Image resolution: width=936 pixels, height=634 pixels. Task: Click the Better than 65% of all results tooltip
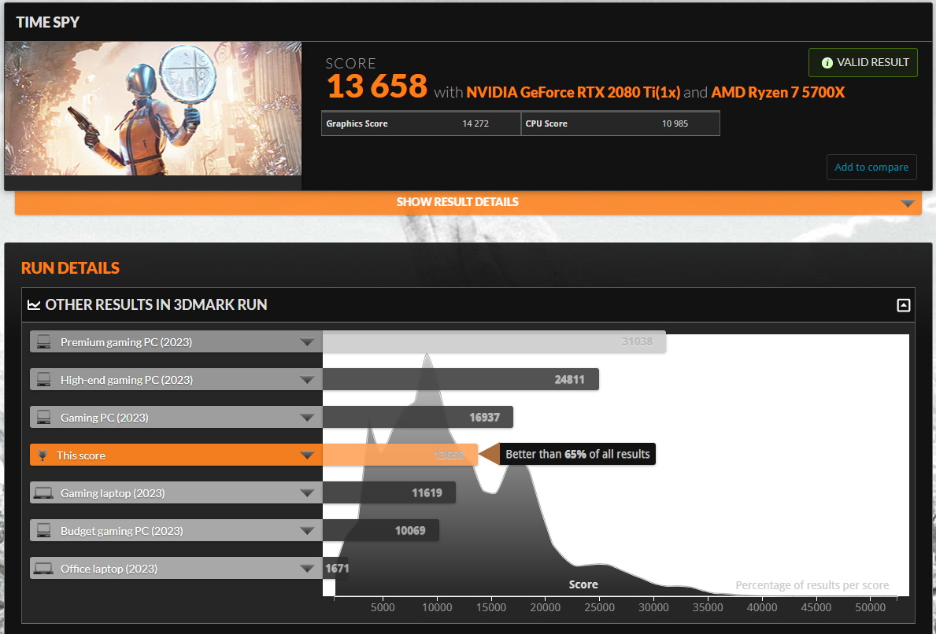(x=577, y=454)
